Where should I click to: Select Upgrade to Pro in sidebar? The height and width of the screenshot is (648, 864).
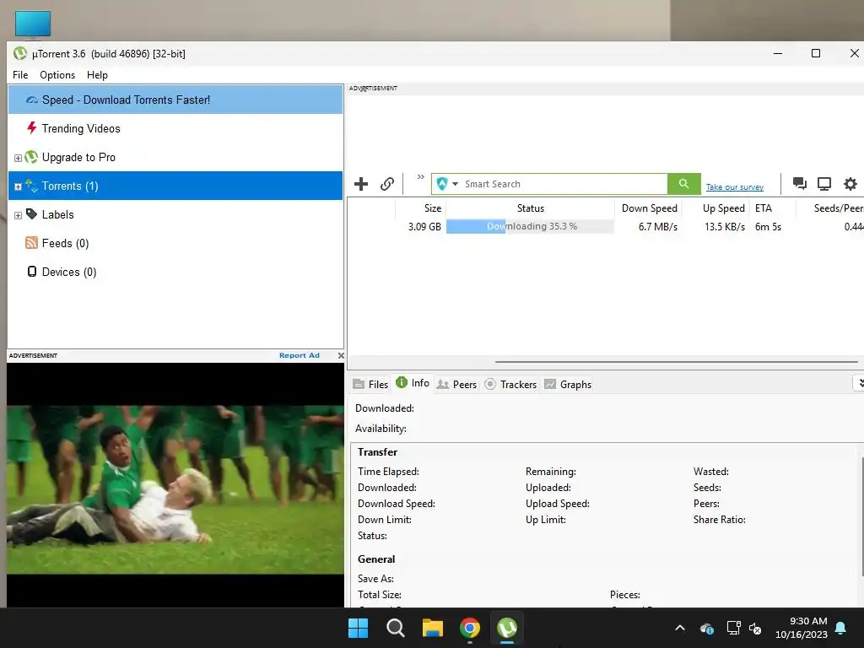(x=175, y=157)
